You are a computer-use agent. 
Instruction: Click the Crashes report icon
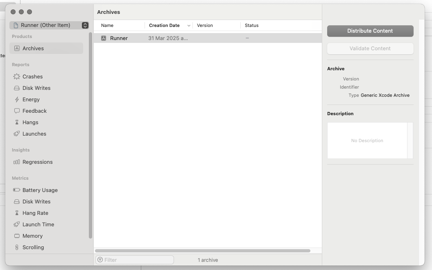(17, 76)
